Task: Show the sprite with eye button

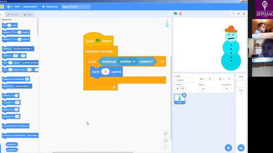Action: pyautogui.click(x=177, y=88)
